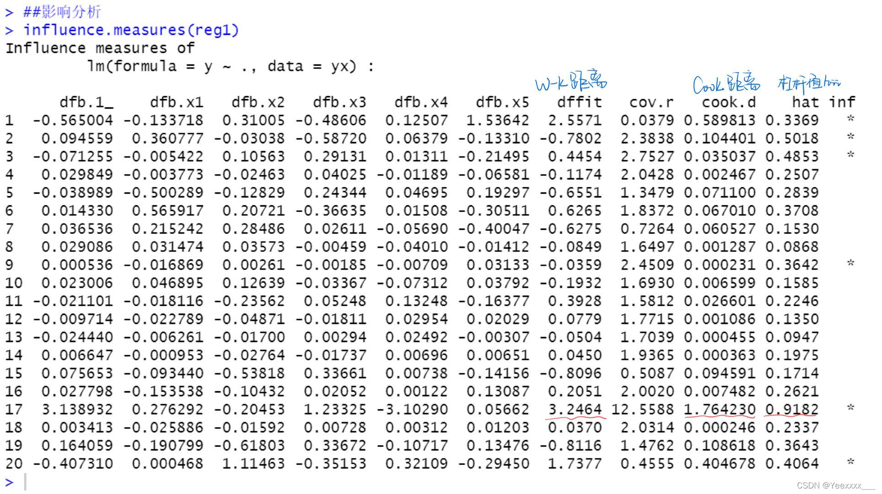The height and width of the screenshot is (494, 882).
Task: Click row 17 cook.d value 1.764230
Action: tap(720, 409)
